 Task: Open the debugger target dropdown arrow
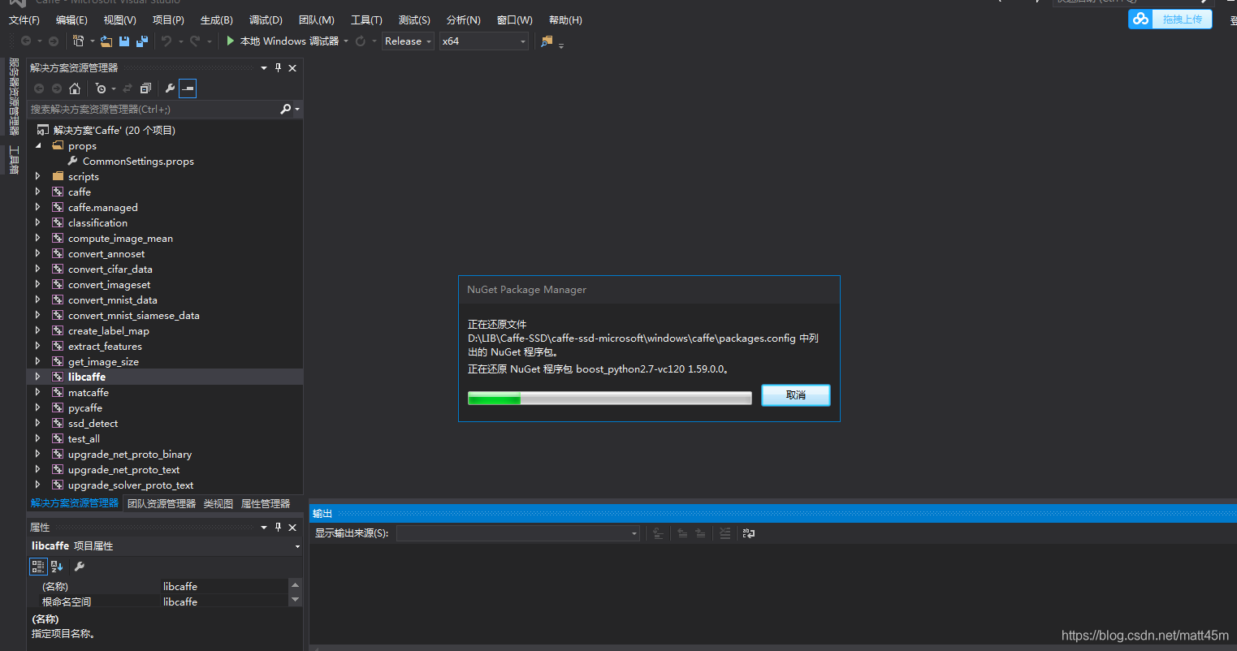[x=346, y=41]
